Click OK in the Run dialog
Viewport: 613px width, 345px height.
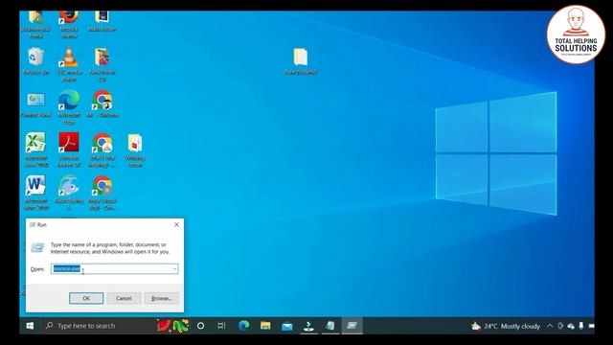coord(86,298)
